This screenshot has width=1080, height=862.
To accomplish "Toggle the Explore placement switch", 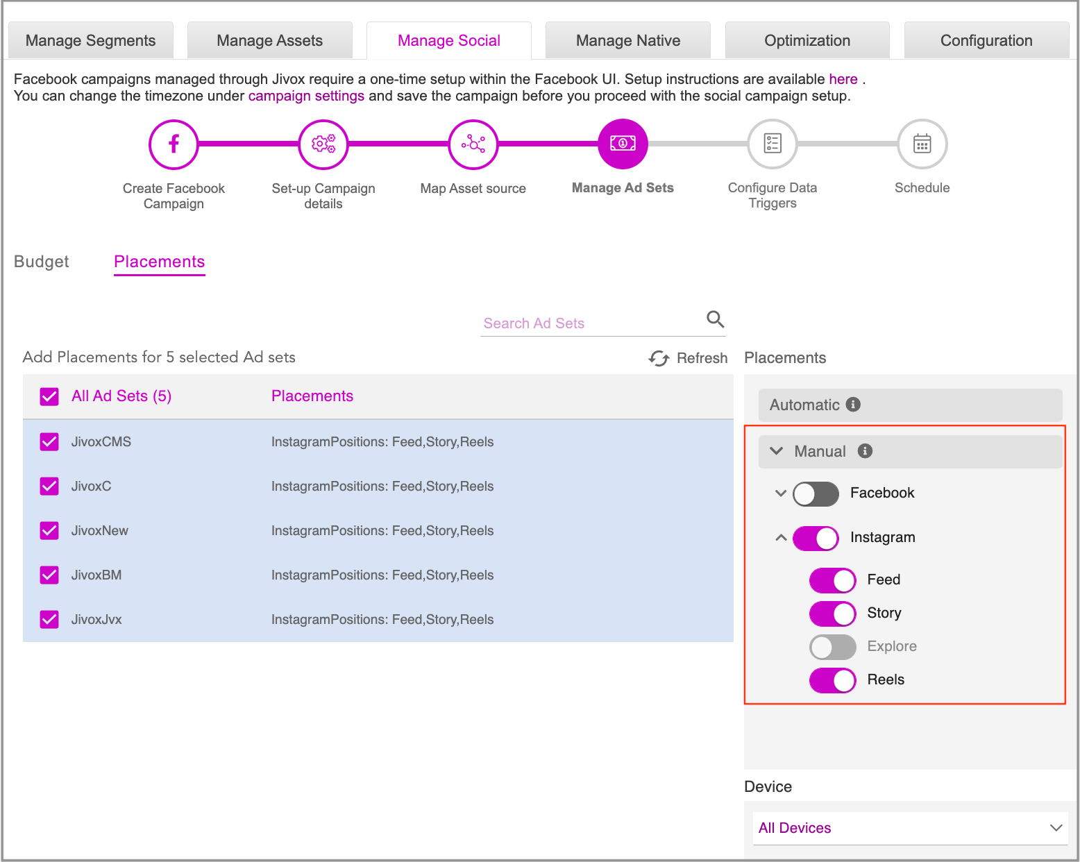I will tap(832, 647).
